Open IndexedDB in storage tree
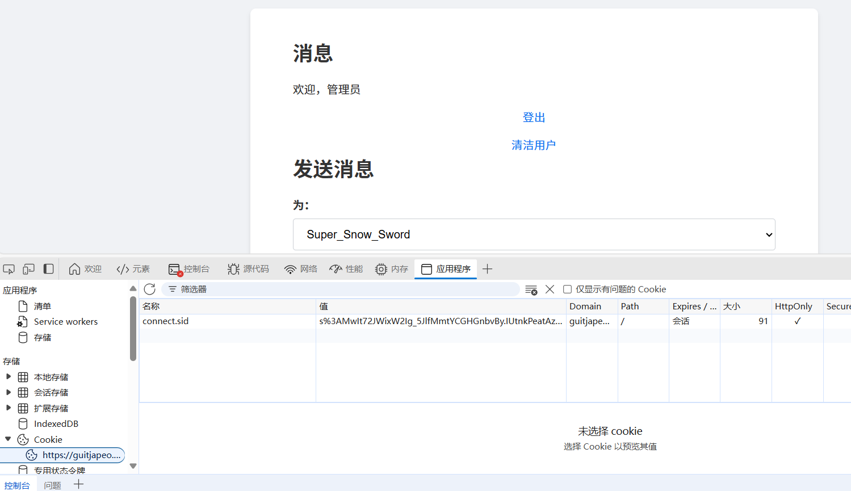 tap(56, 424)
